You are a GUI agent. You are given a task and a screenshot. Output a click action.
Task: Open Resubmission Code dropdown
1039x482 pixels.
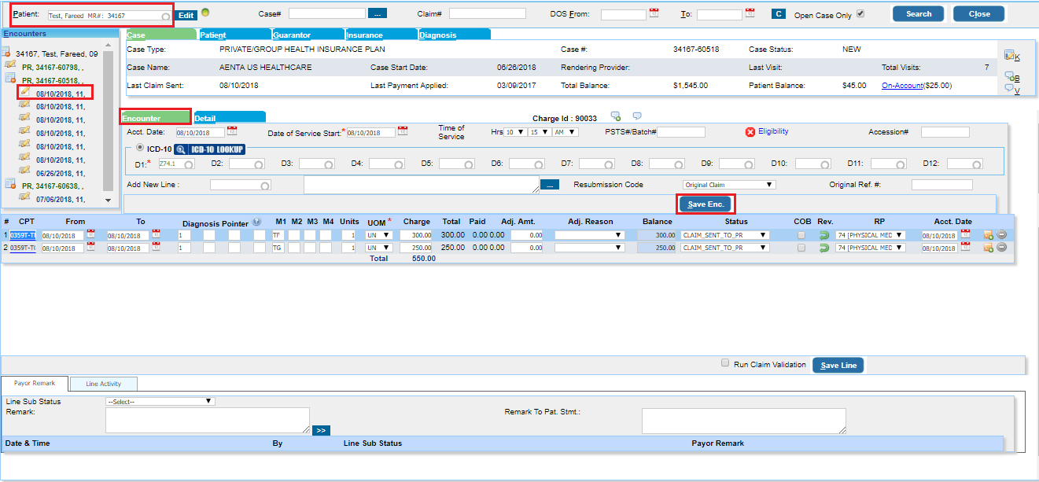pyautogui.click(x=728, y=185)
